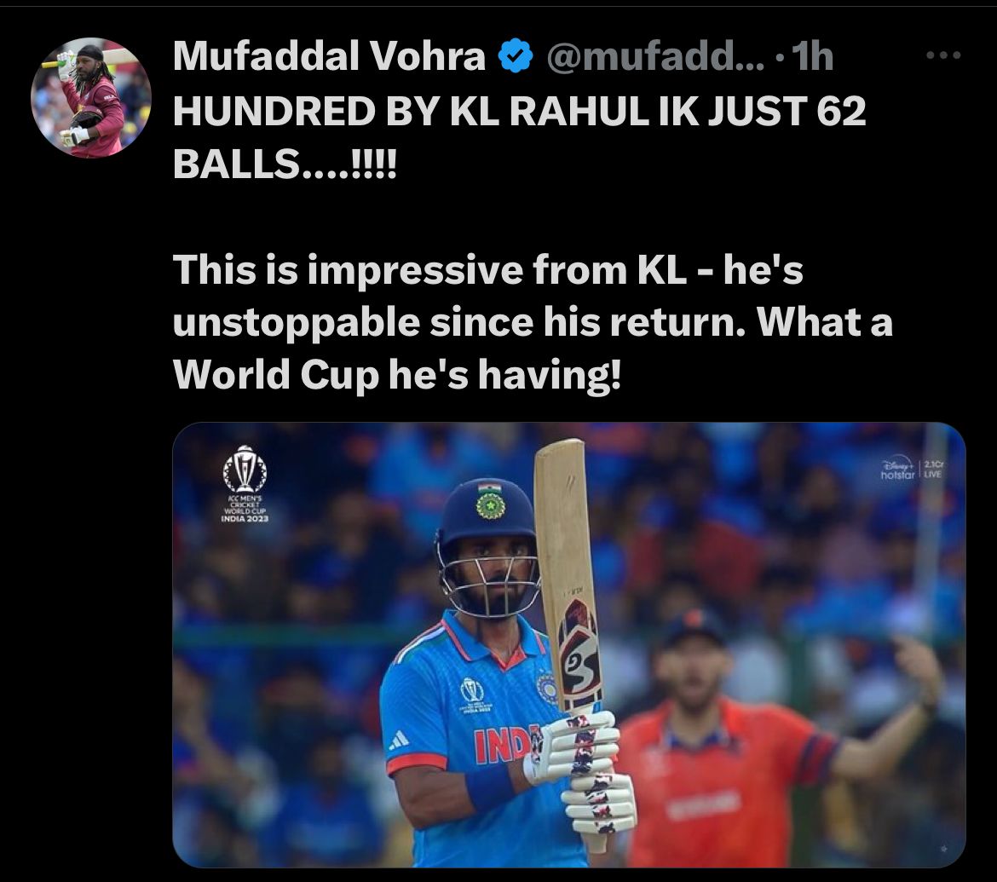
Task: Click the Adidas logo on the jersey
Action: (399, 740)
